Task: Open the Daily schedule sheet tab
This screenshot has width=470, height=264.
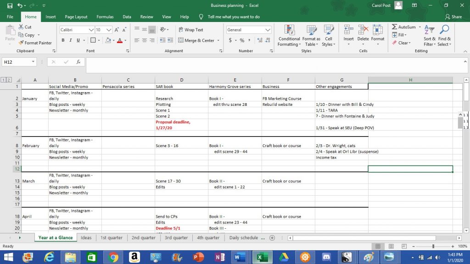Action: click(243, 238)
